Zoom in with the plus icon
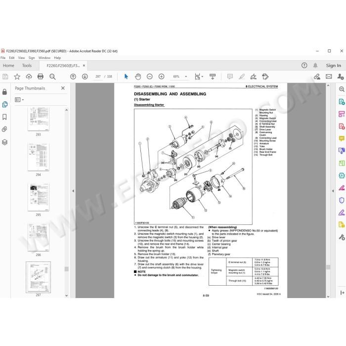 [162, 77]
